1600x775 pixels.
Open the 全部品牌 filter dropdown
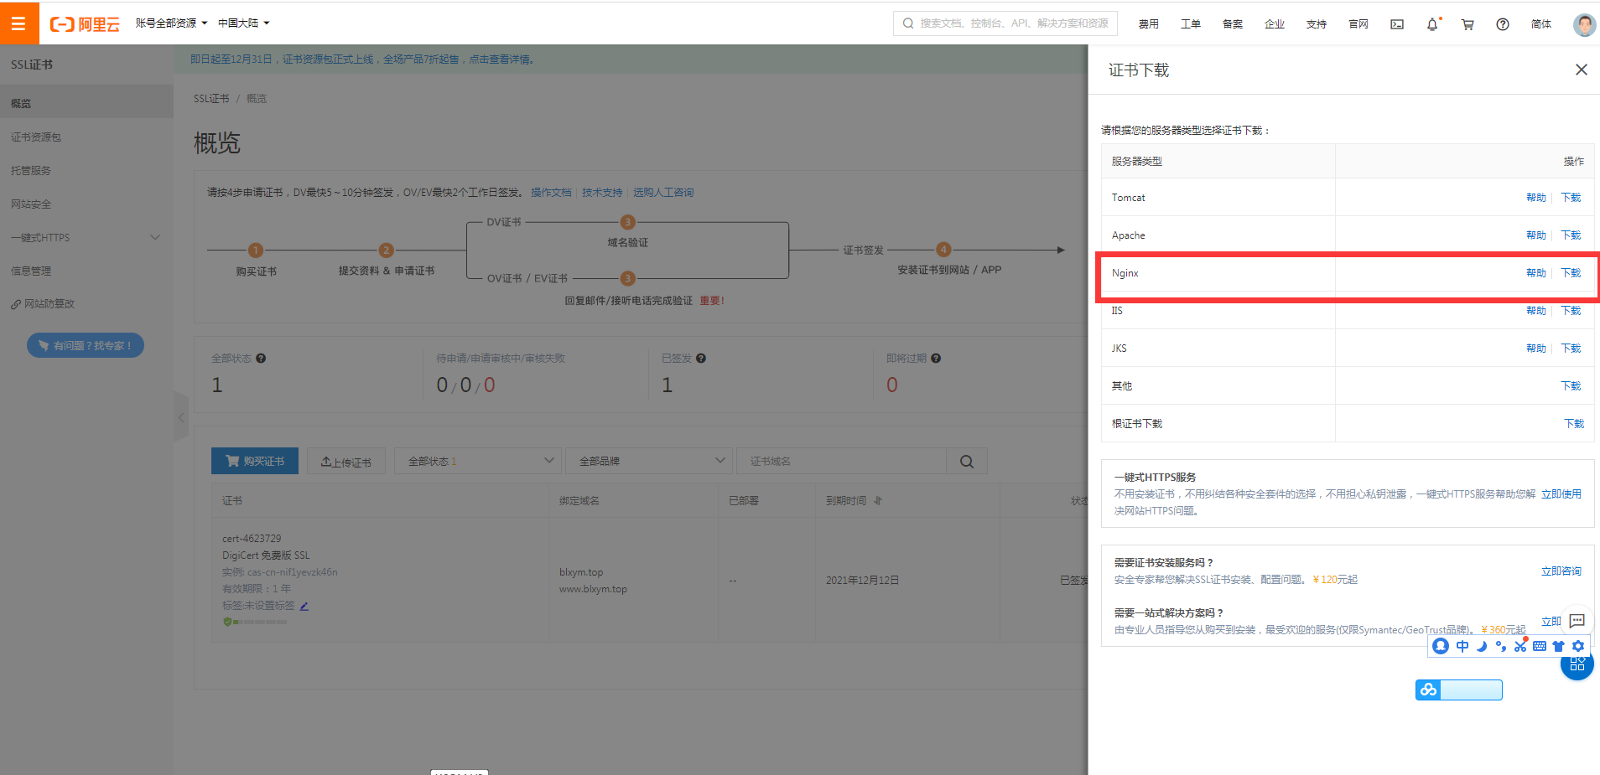point(648,462)
